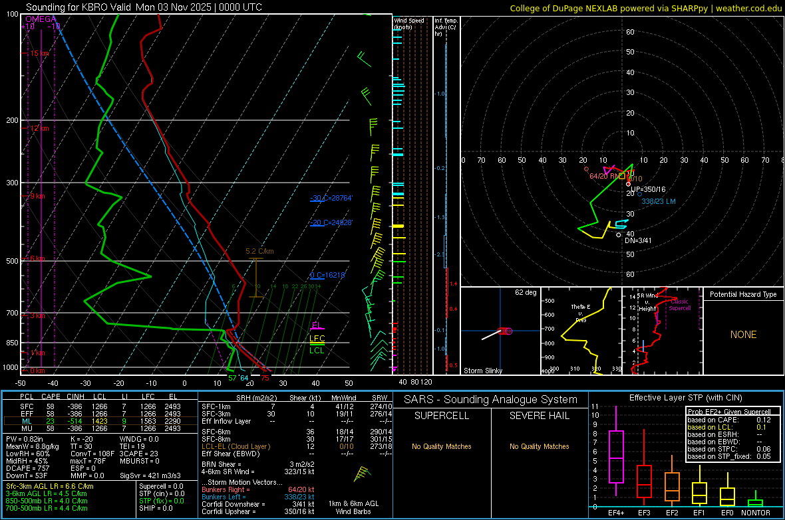
Task: Click the Effective Layer STP (with CIN) title
Action: [685, 398]
